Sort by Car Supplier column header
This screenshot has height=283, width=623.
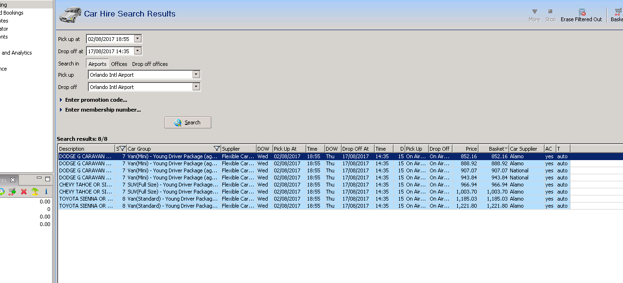click(526, 149)
